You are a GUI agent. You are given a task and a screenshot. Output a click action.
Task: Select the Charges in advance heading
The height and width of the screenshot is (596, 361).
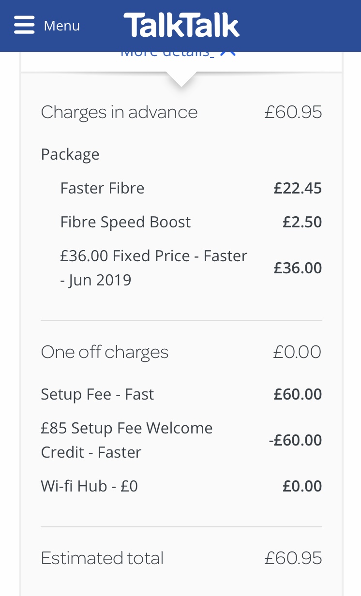click(x=119, y=112)
